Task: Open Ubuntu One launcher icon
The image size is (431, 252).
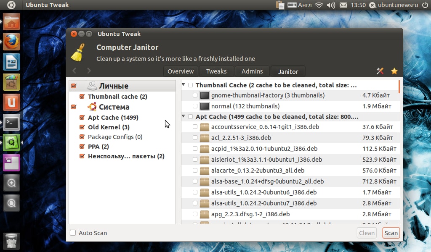Action: 11,102
